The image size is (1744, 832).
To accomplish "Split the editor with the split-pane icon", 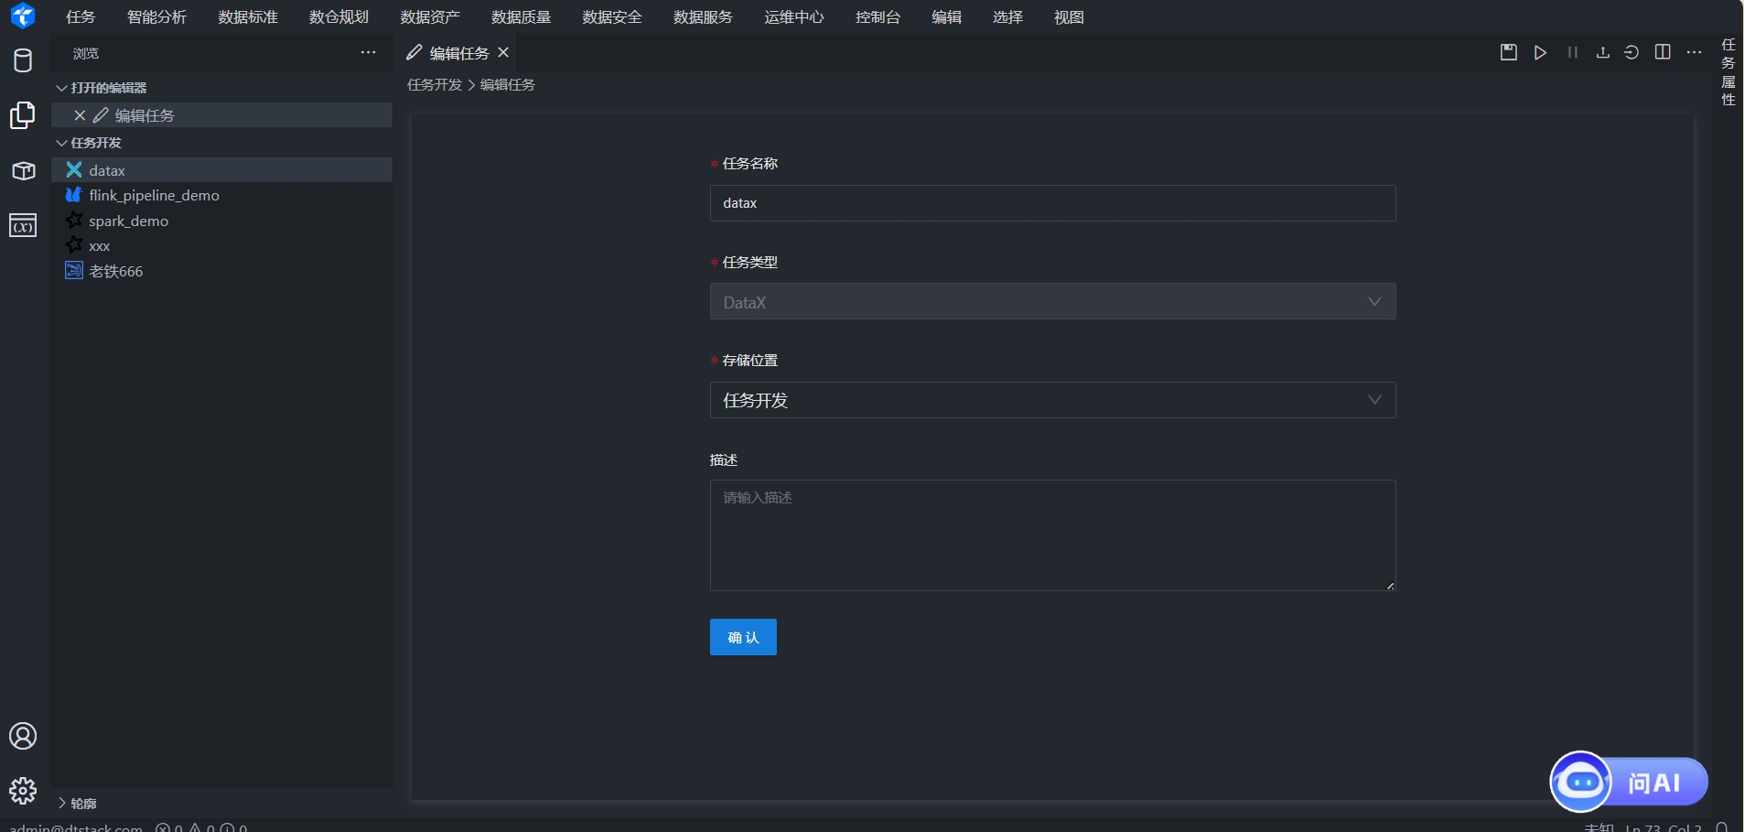I will point(1663,52).
